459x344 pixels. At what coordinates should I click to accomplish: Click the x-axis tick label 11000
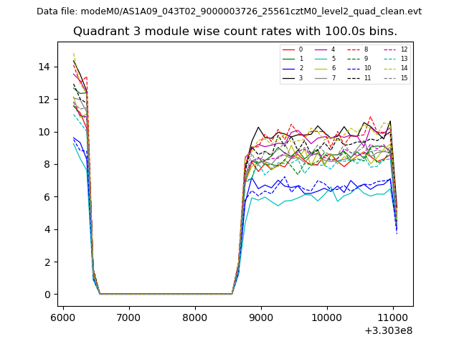coord(393,317)
